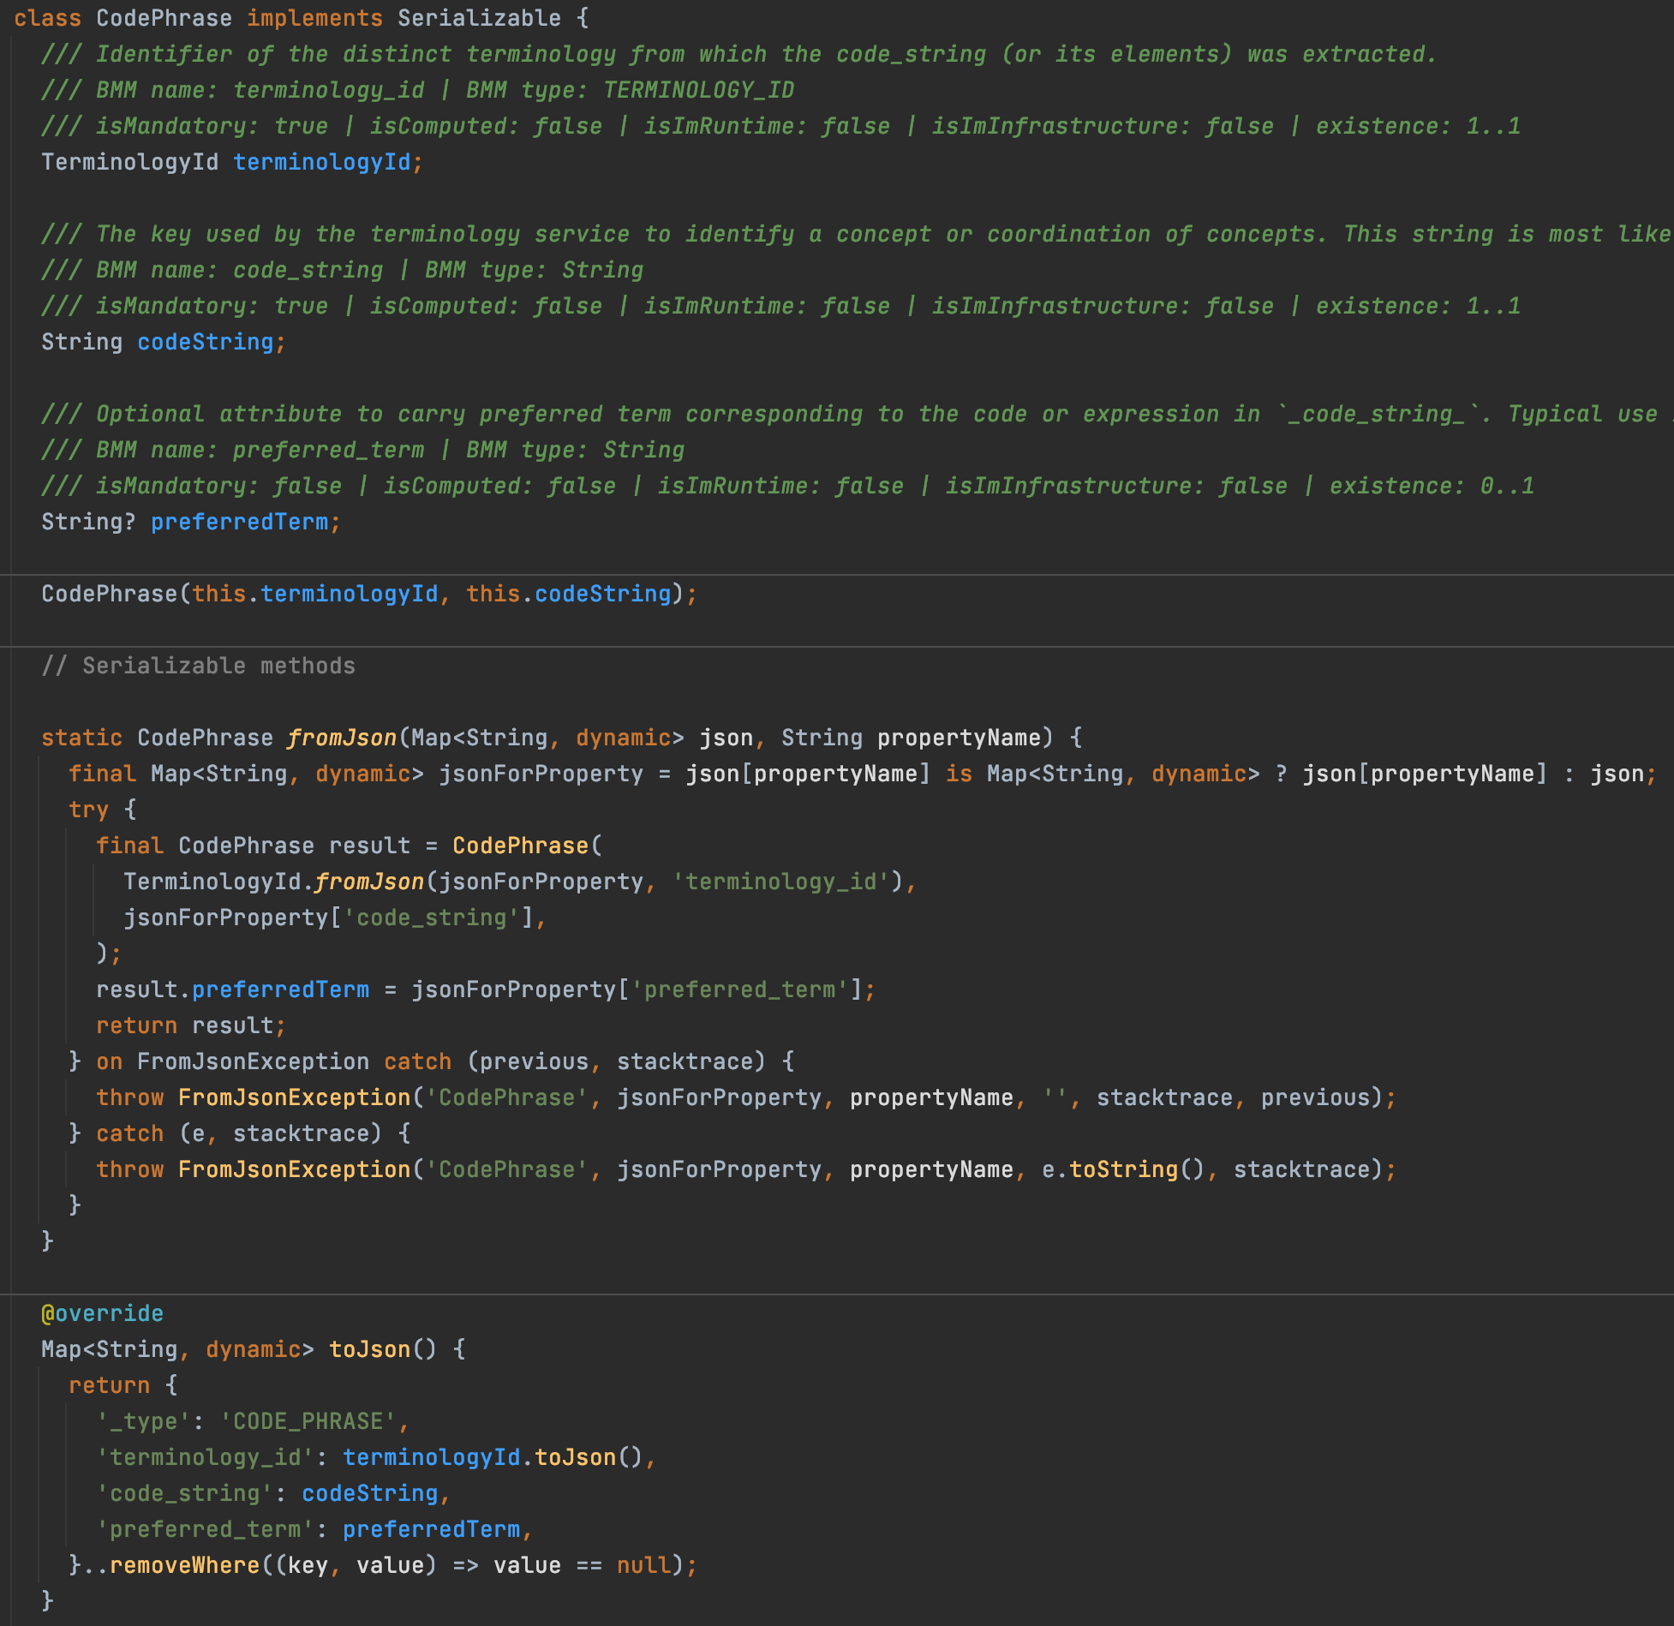Click the preferredTerm field declaration name
Viewport: 1674px width, 1626px height.
(x=239, y=522)
